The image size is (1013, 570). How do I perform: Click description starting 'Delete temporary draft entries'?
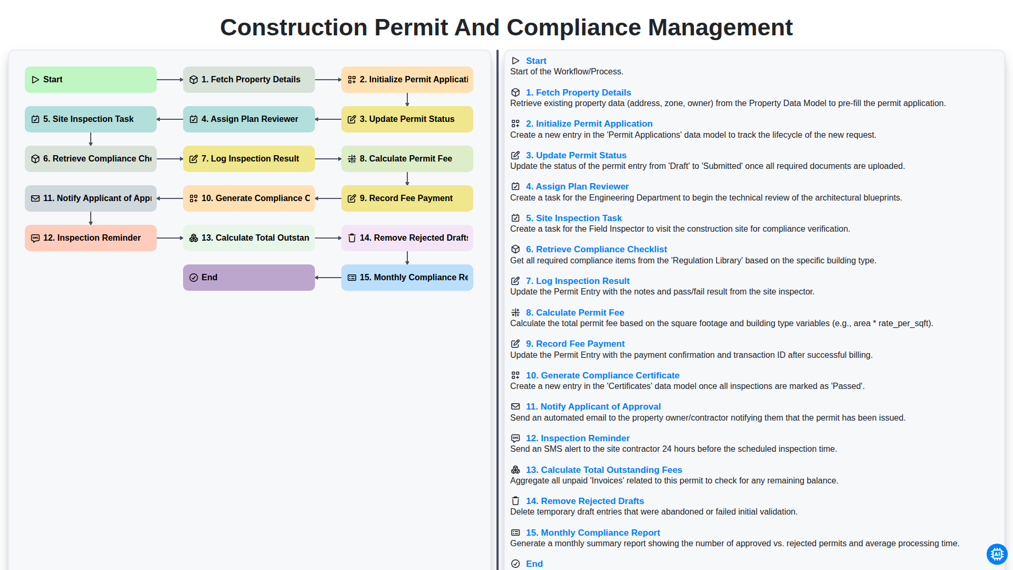[x=654, y=512]
